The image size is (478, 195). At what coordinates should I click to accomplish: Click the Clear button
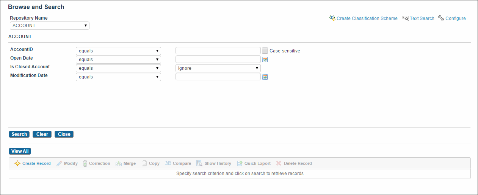(42, 134)
